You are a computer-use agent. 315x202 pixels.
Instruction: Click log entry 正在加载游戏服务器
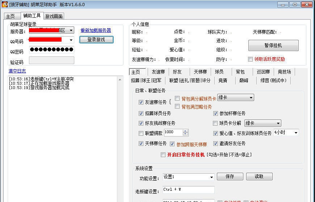39,83
